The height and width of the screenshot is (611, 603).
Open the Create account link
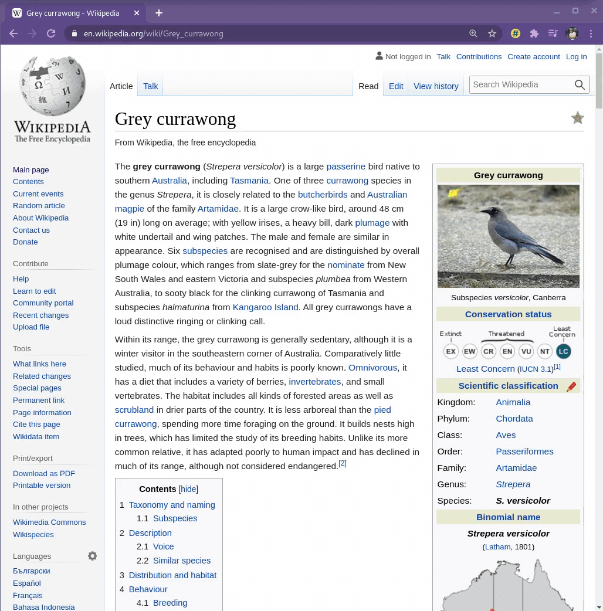[534, 56]
